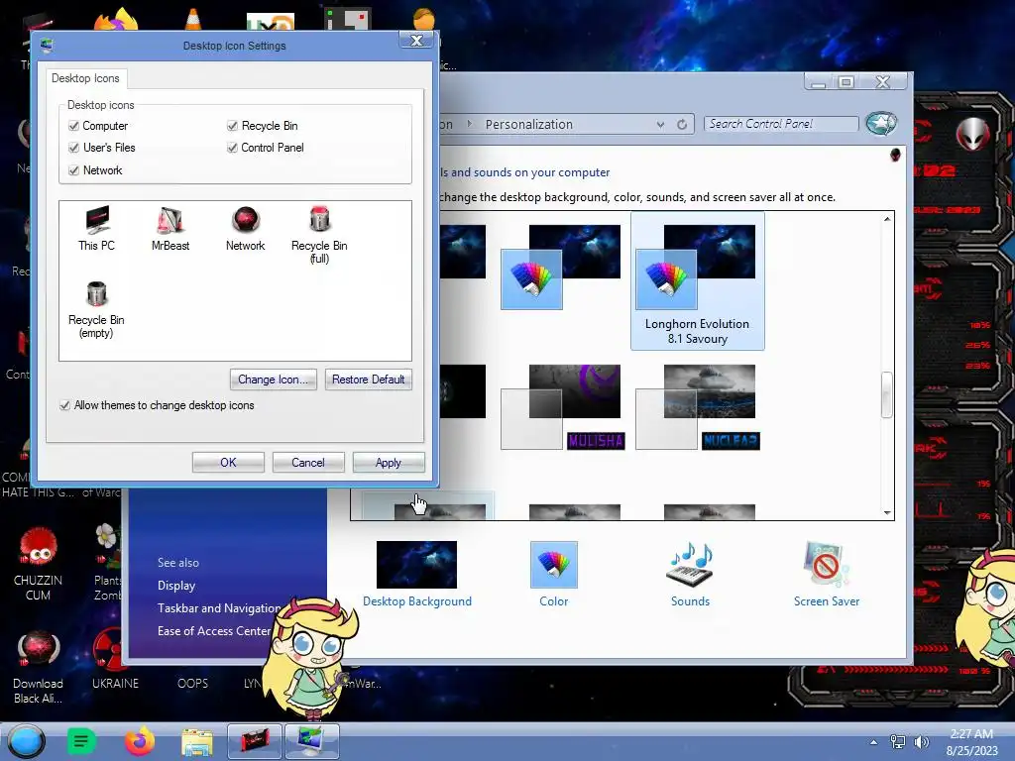Open Ease of Access Center link
The width and height of the screenshot is (1015, 761).
tap(214, 631)
